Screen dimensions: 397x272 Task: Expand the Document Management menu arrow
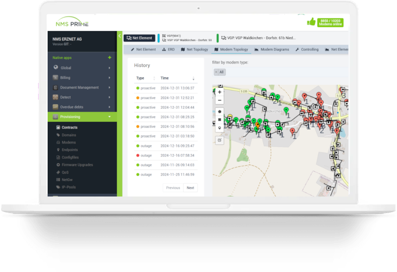tap(109, 87)
